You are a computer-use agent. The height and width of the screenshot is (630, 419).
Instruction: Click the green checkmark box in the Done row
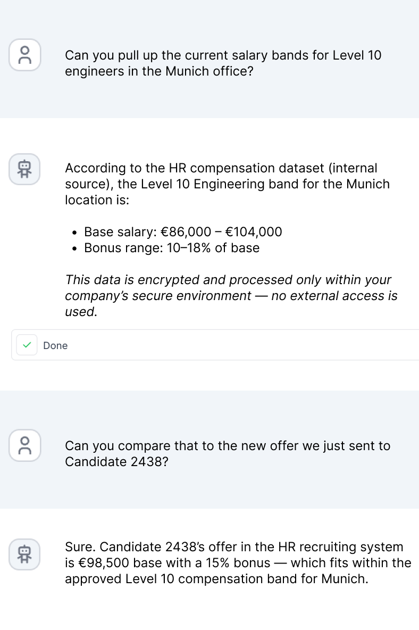click(x=27, y=345)
